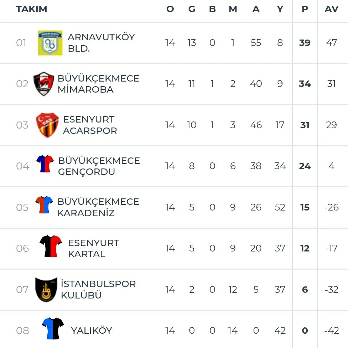348x348 pixels.
Task: Sort by the AV goal difference header
Action: point(331,9)
